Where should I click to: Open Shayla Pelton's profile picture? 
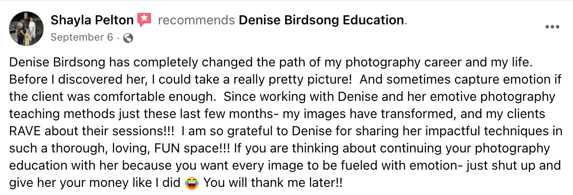point(27,28)
